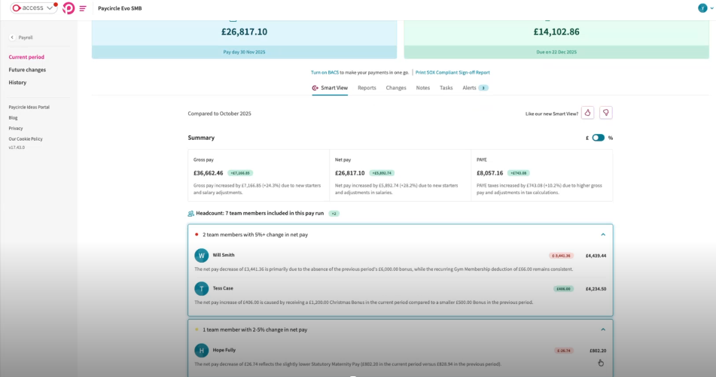
Task: Open the pink hamburger menu icon
Action: 83,8
